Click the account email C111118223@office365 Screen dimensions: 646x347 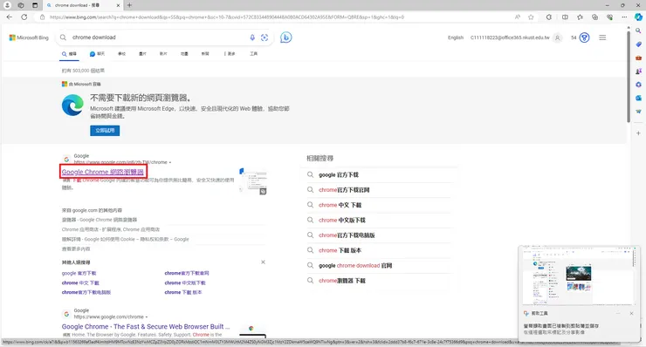point(510,37)
